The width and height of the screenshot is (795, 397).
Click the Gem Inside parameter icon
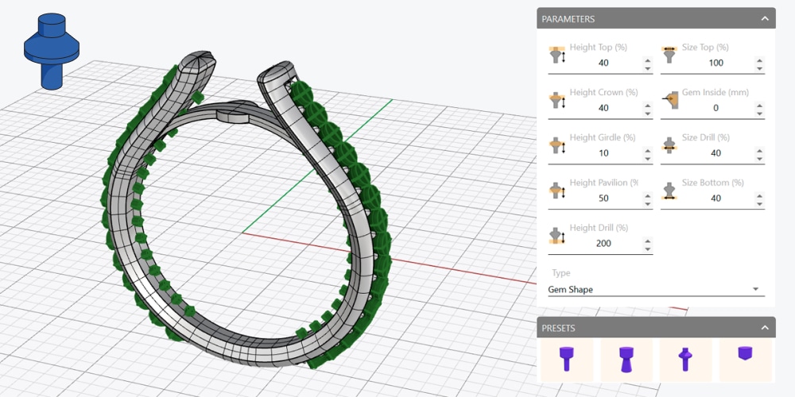pyautogui.click(x=670, y=100)
